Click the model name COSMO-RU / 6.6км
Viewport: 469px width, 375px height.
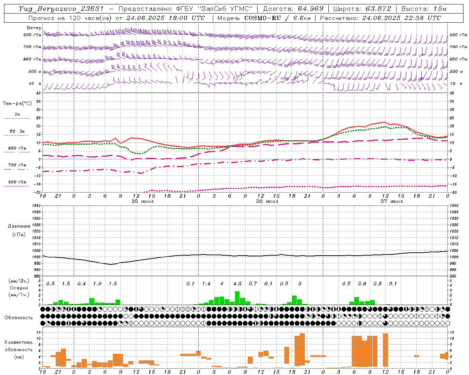click(278, 18)
